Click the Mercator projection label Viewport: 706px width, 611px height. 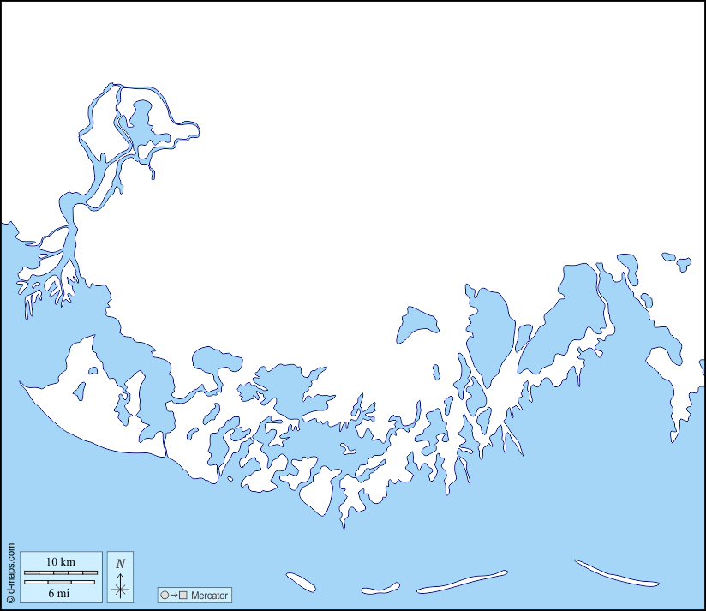pyautogui.click(x=209, y=596)
